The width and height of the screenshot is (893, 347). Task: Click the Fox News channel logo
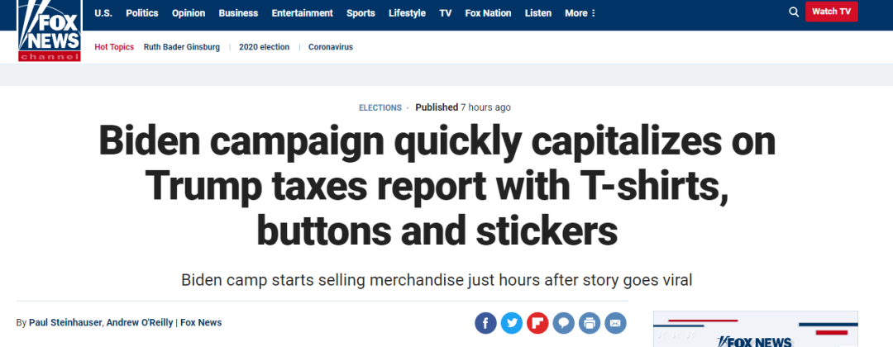point(49,31)
